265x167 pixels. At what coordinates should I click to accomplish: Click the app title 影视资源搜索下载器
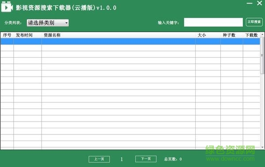point(66,8)
